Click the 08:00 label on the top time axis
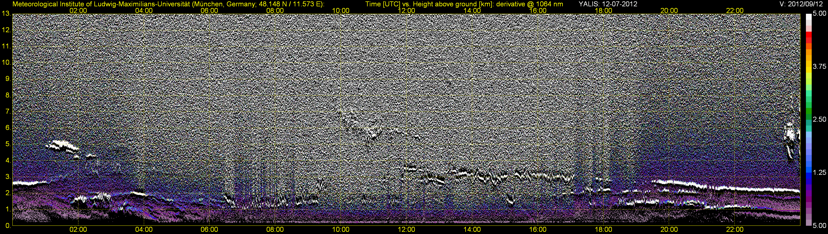Screen dimensions: 828x234 [275, 10]
